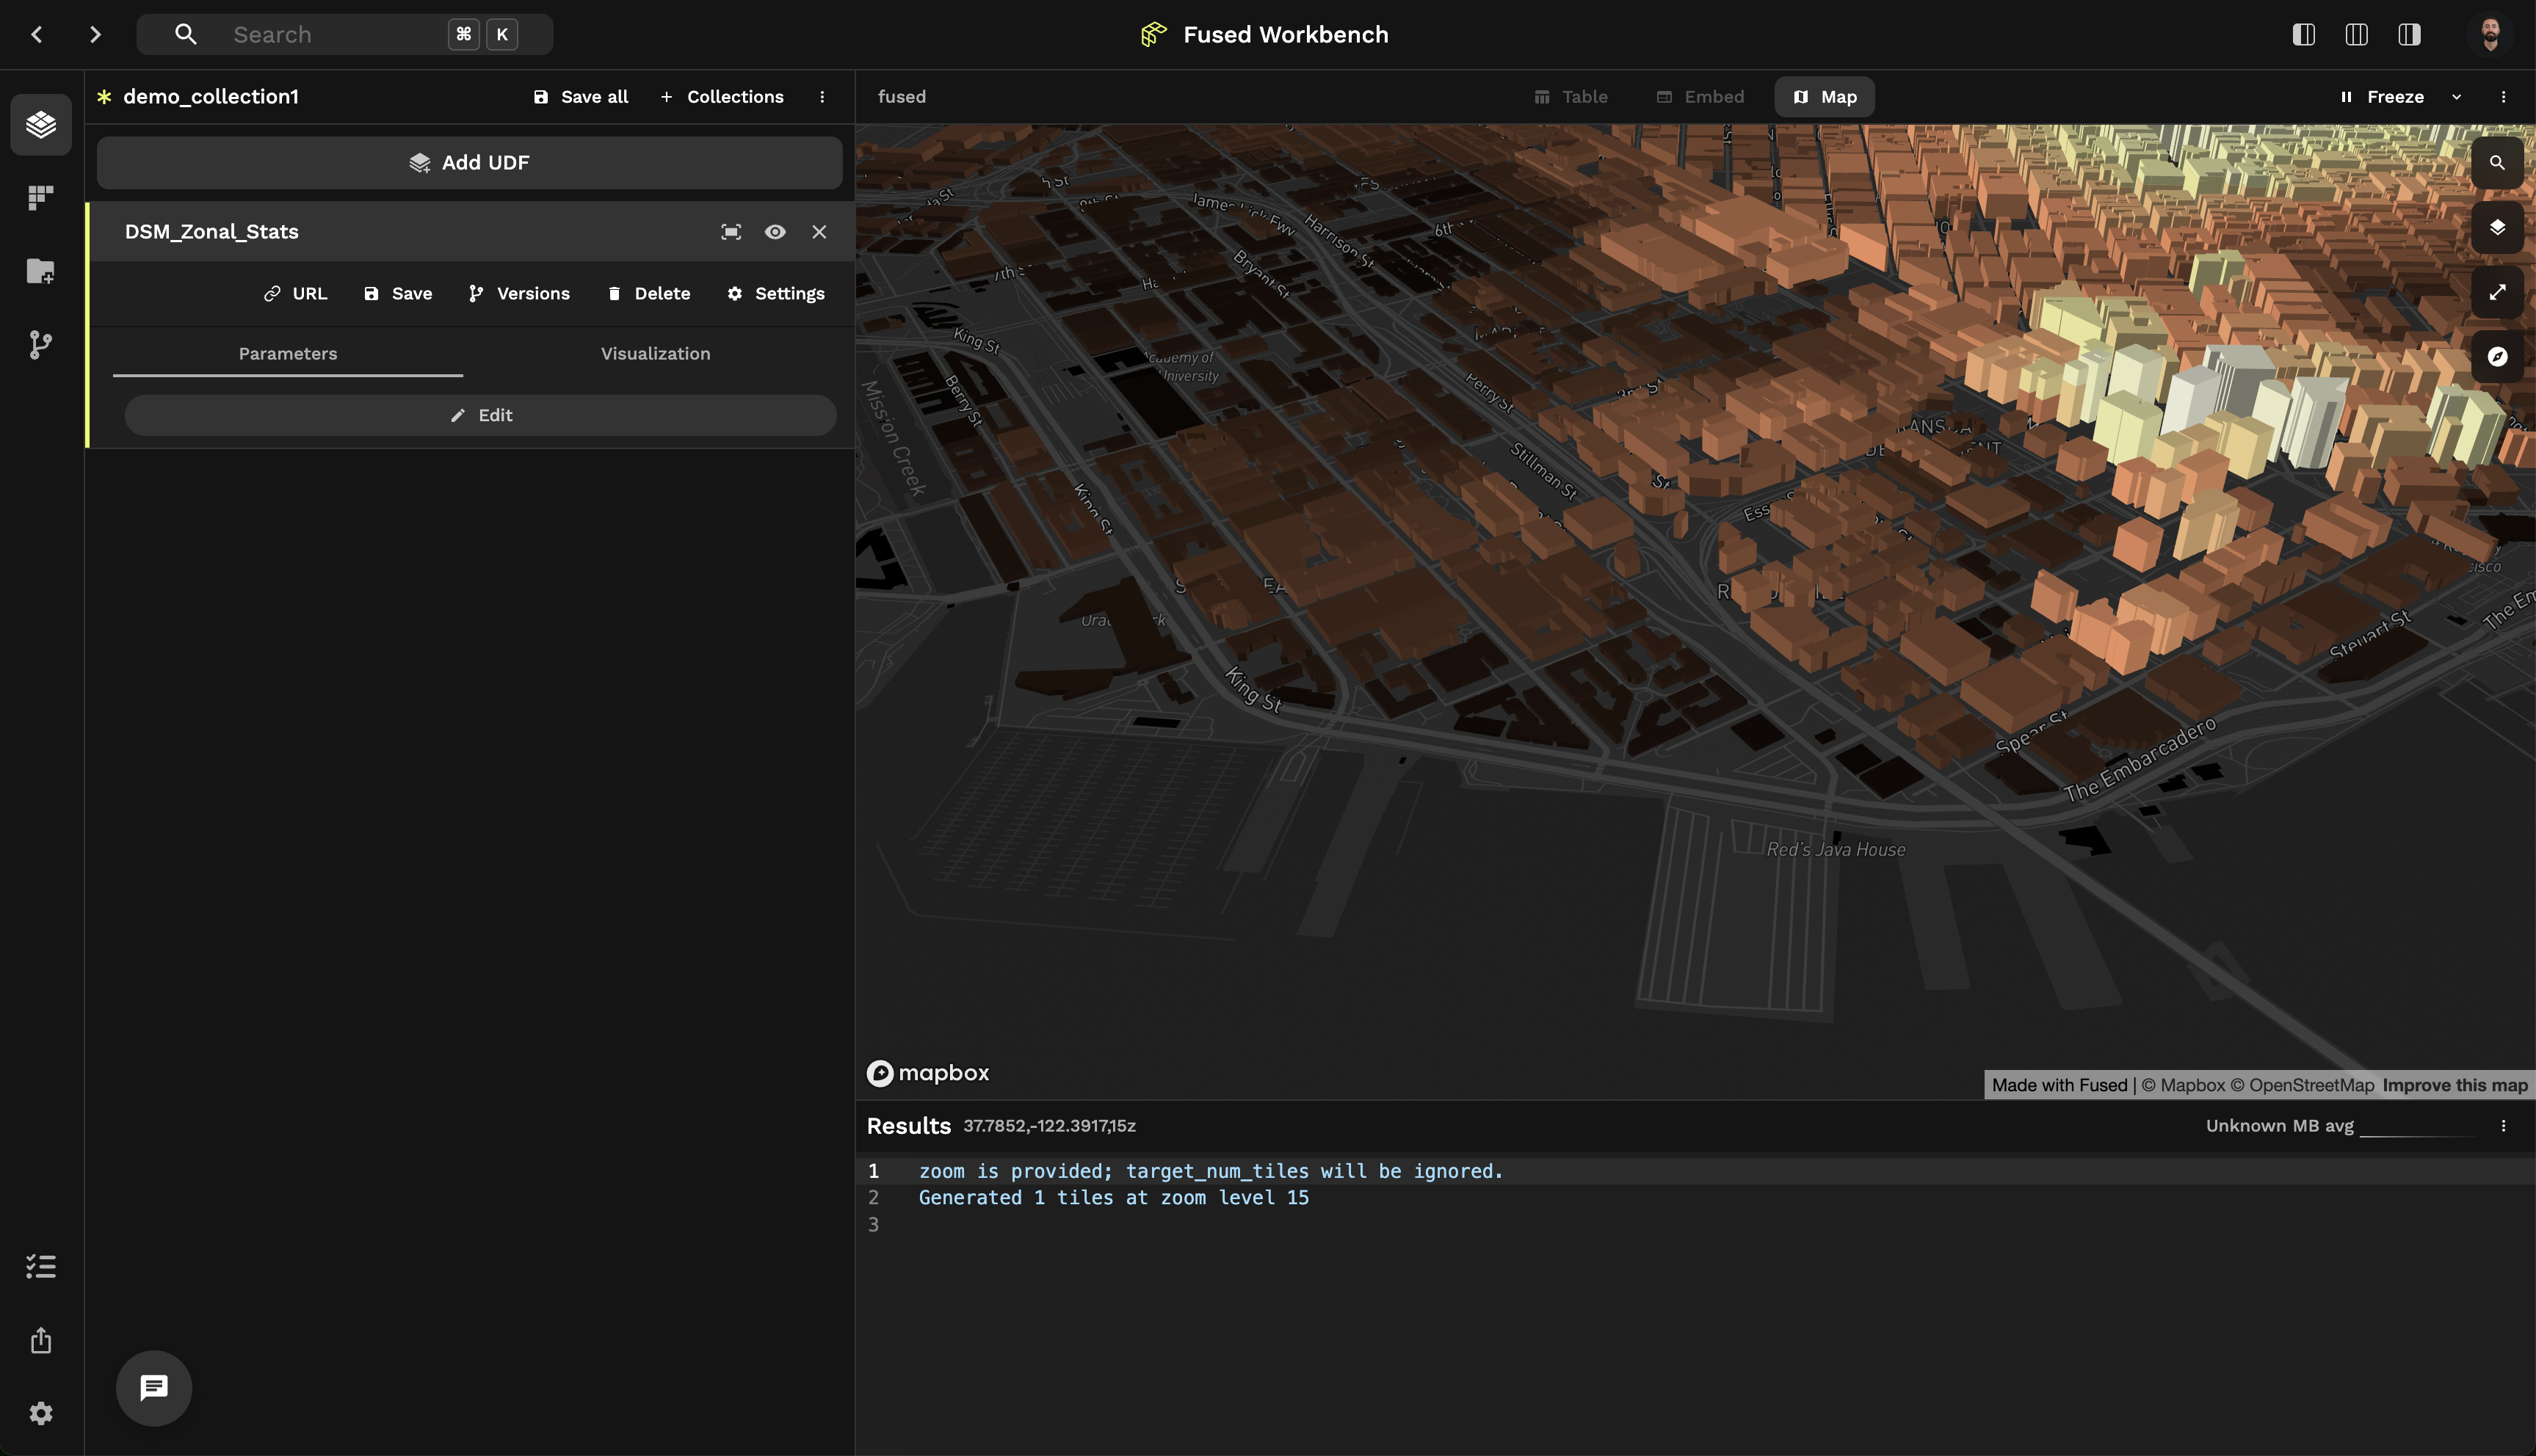Open the git branch sidebar icon
This screenshot has height=1456, width=2536.
tap(41, 345)
